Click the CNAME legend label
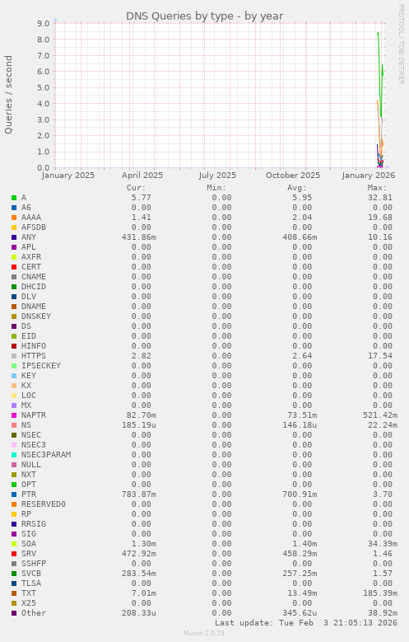The image size is (409, 642). (x=34, y=277)
